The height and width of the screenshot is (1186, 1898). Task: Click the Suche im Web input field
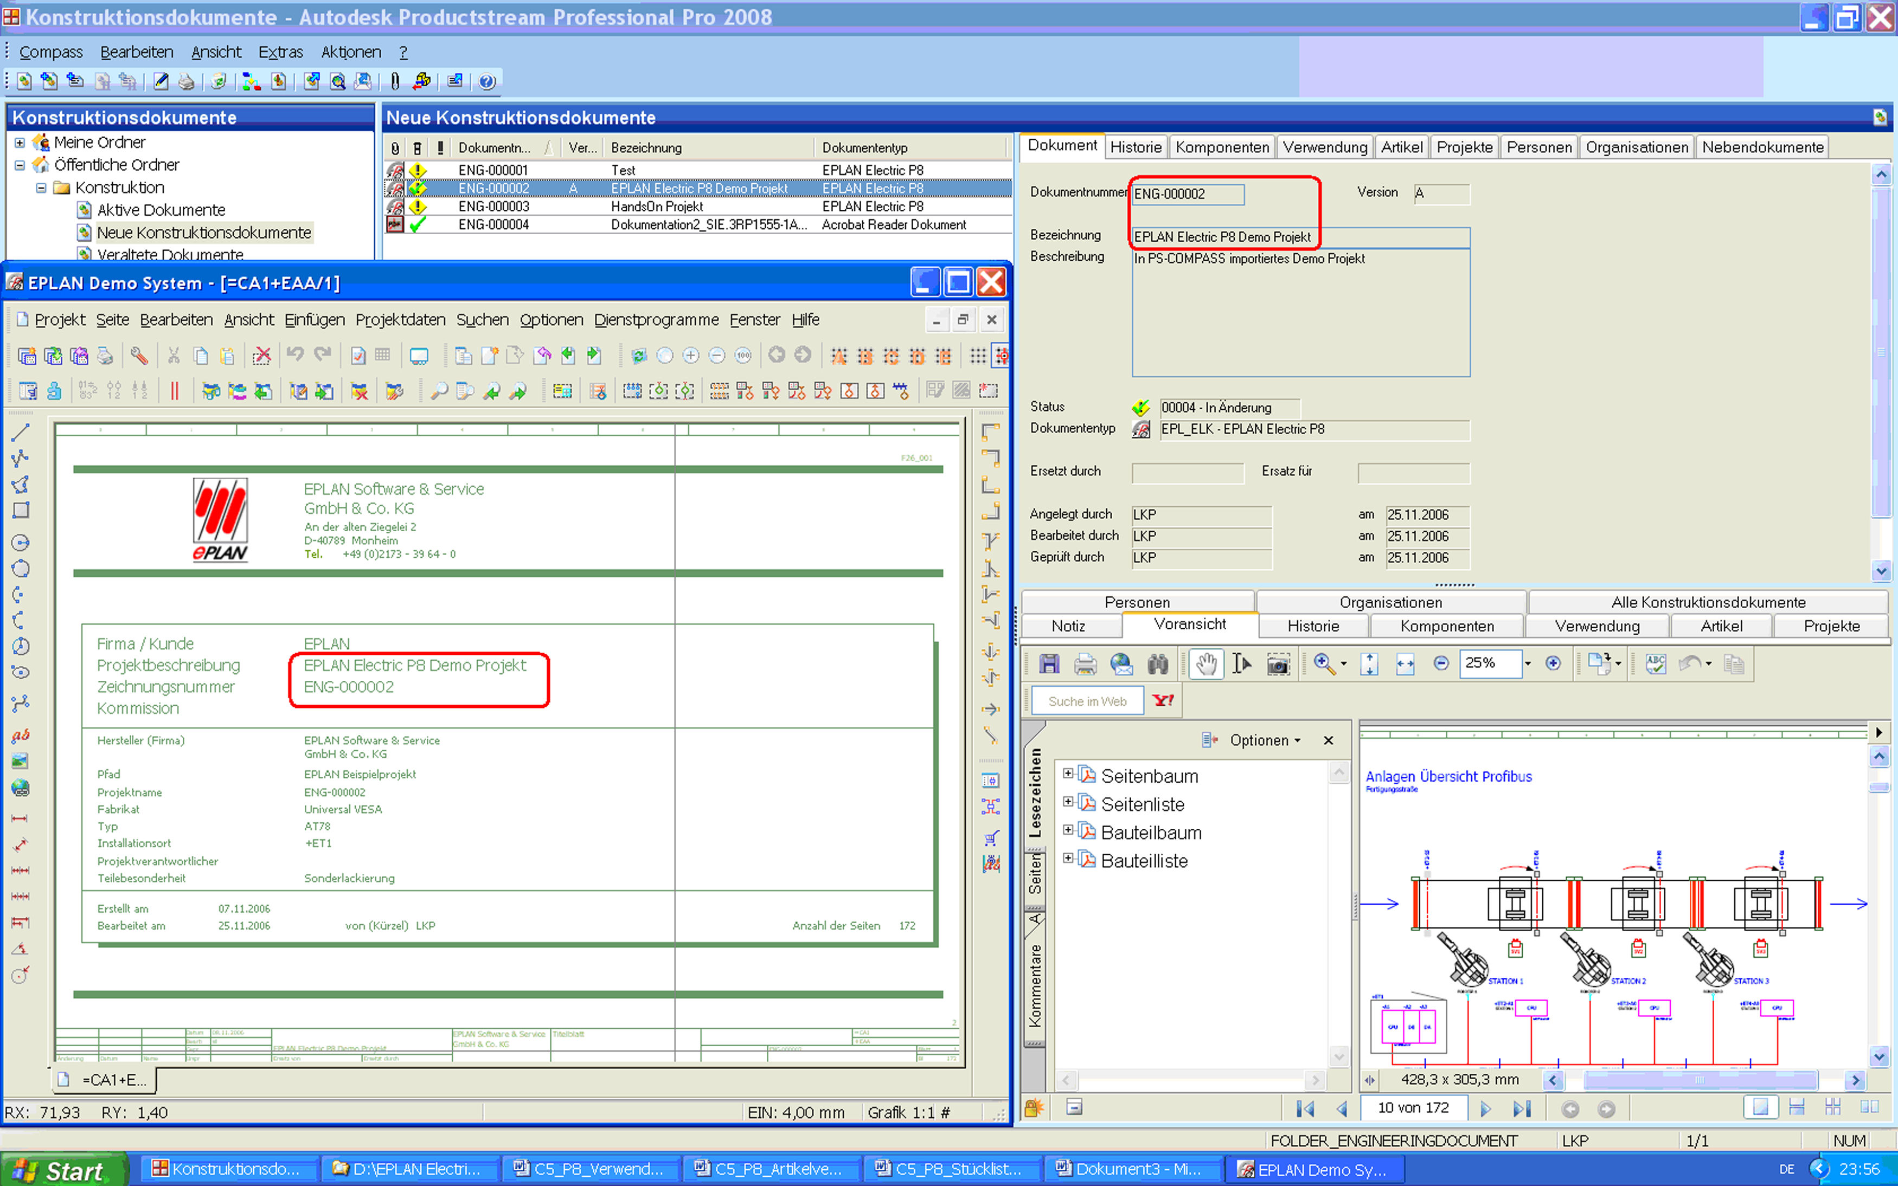tap(1087, 701)
